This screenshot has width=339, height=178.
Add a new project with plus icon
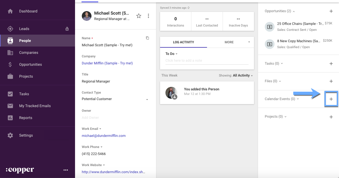coord(331,117)
